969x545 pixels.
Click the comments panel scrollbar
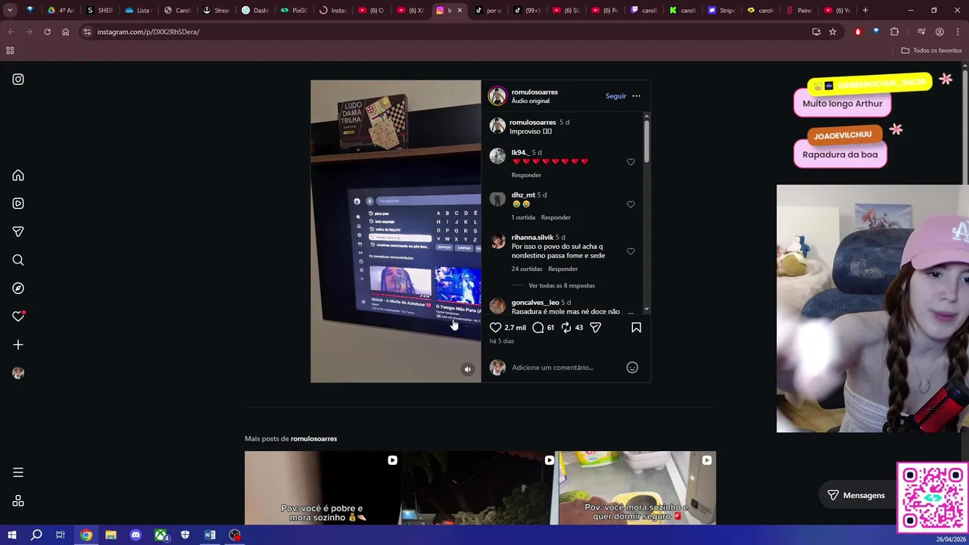647,140
